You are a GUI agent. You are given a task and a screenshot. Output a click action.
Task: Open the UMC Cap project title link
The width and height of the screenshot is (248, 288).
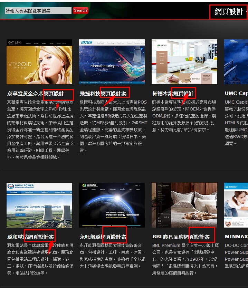coord(236,93)
